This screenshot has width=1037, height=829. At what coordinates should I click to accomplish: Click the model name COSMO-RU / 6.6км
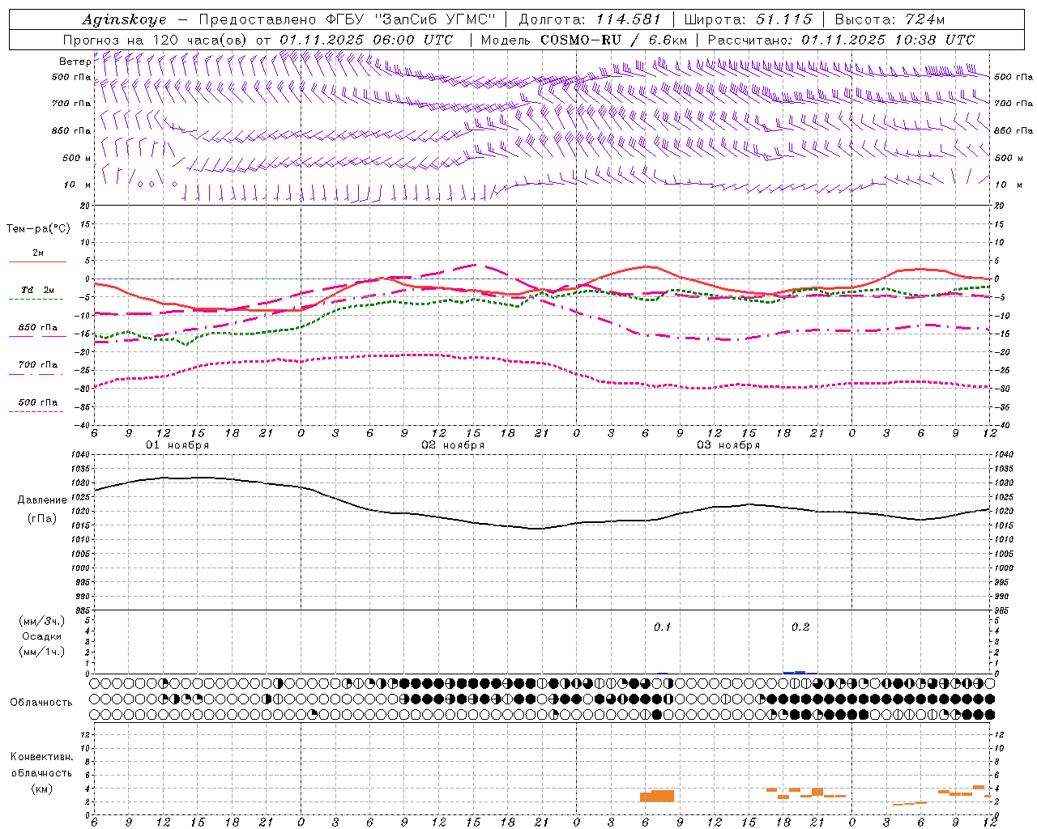click(614, 40)
